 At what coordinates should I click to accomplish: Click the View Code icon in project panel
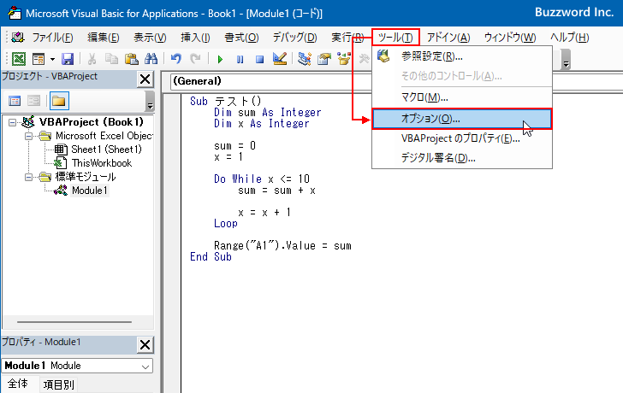coord(15,101)
